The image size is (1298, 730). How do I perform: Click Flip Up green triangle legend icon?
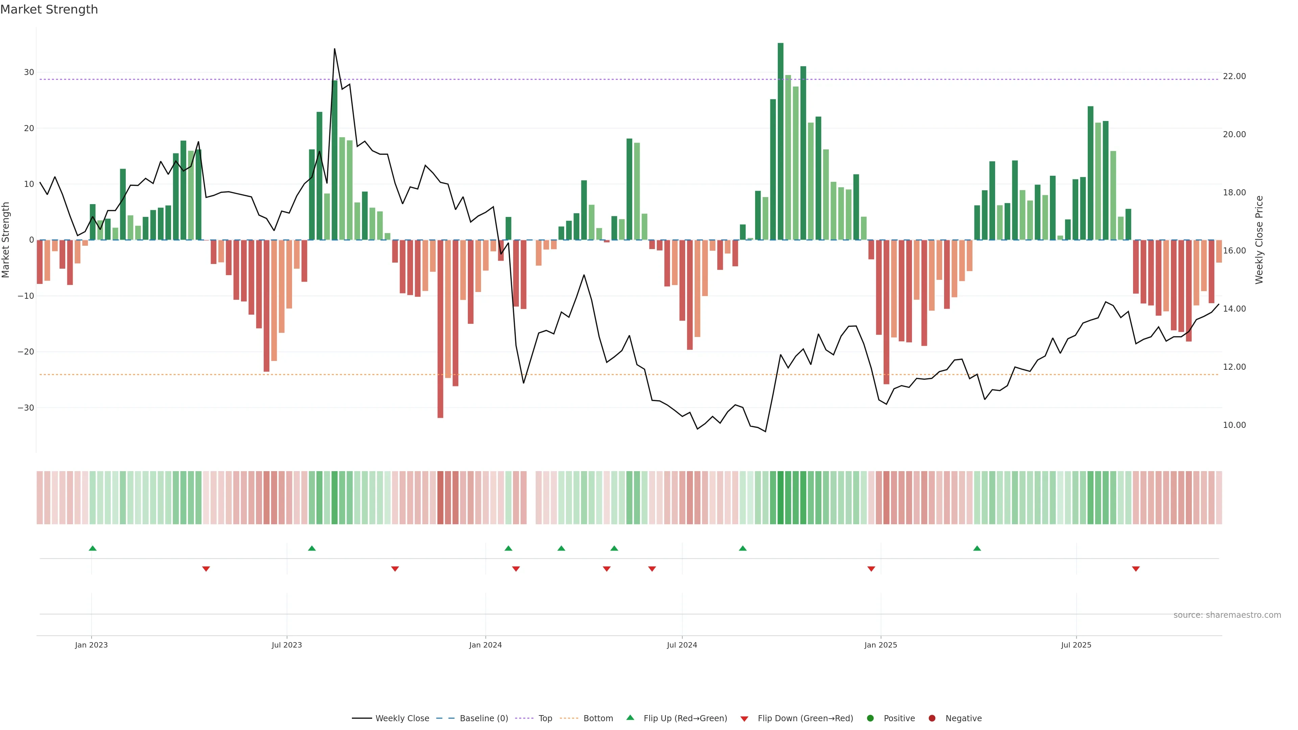pyautogui.click(x=630, y=718)
